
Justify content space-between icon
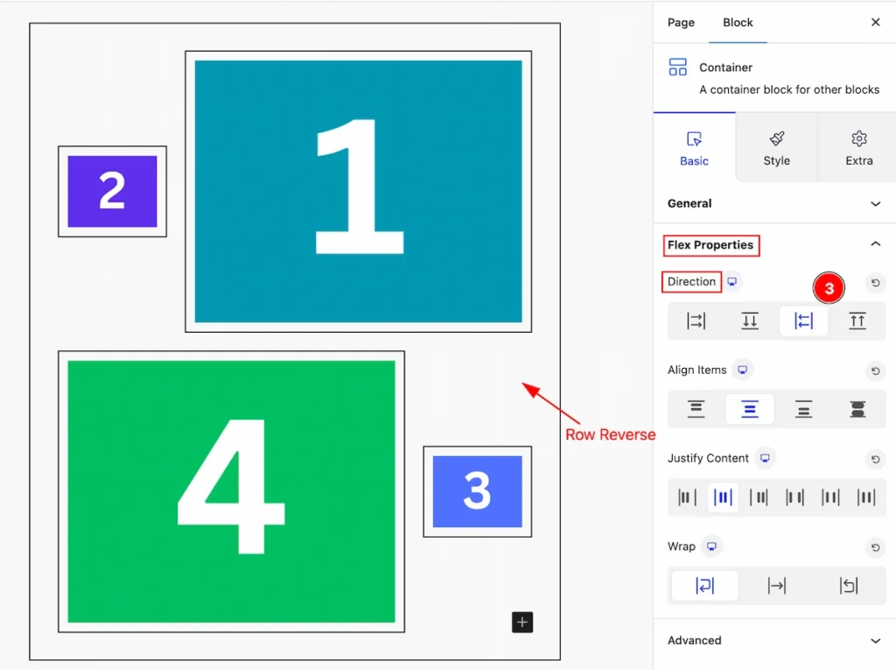tap(794, 497)
